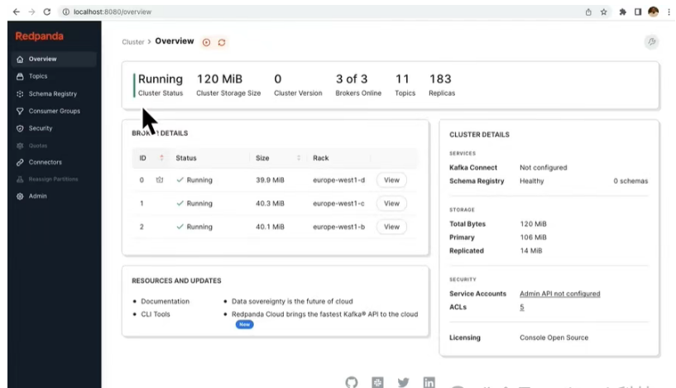Open the GitHub icon in footer

(x=352, y=382)
